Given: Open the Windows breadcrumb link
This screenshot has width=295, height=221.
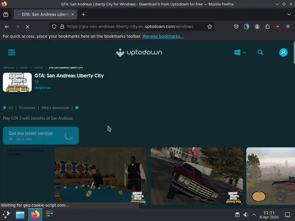Looking at the screenshot, I should coord(9,68).
